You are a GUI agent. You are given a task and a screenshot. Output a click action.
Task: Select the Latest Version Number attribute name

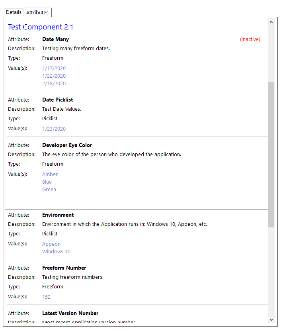point(70,313)
